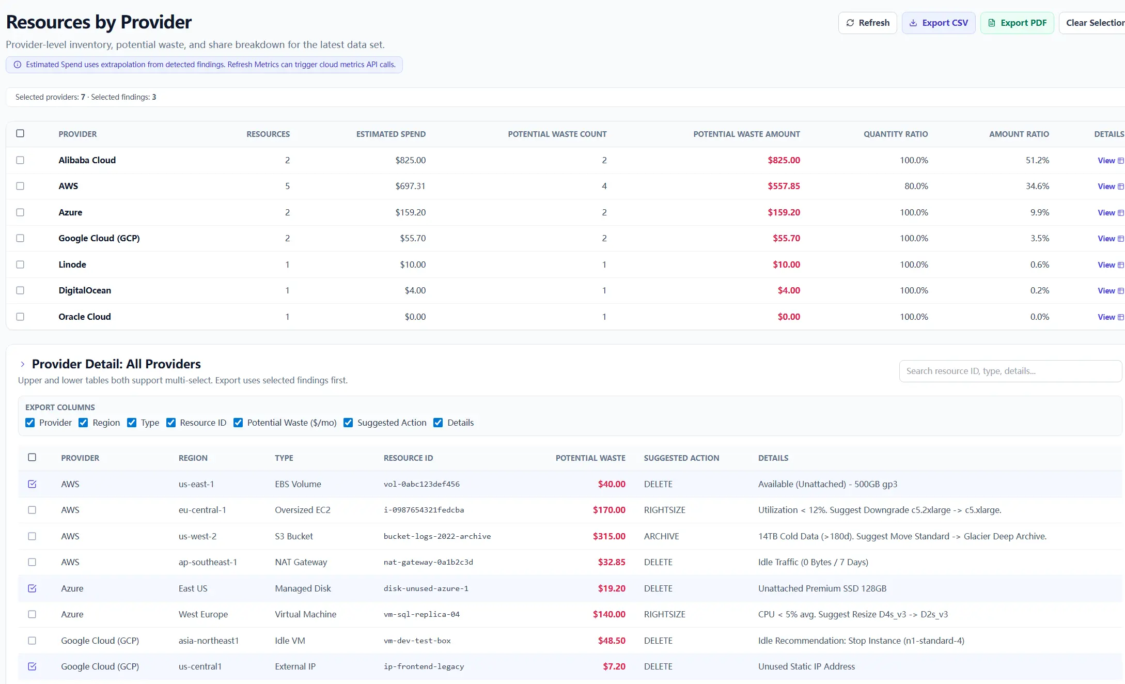Click the Potential Waste Amount column header
The height and width of the screenshot is (684, 1125).
pyautogui.click(x=746, y=134)
